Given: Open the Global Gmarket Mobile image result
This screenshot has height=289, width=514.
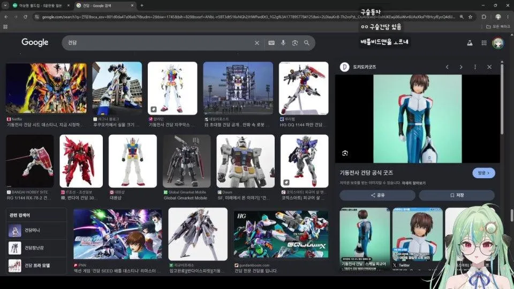Looking at the screenshot, I should 186,161.
